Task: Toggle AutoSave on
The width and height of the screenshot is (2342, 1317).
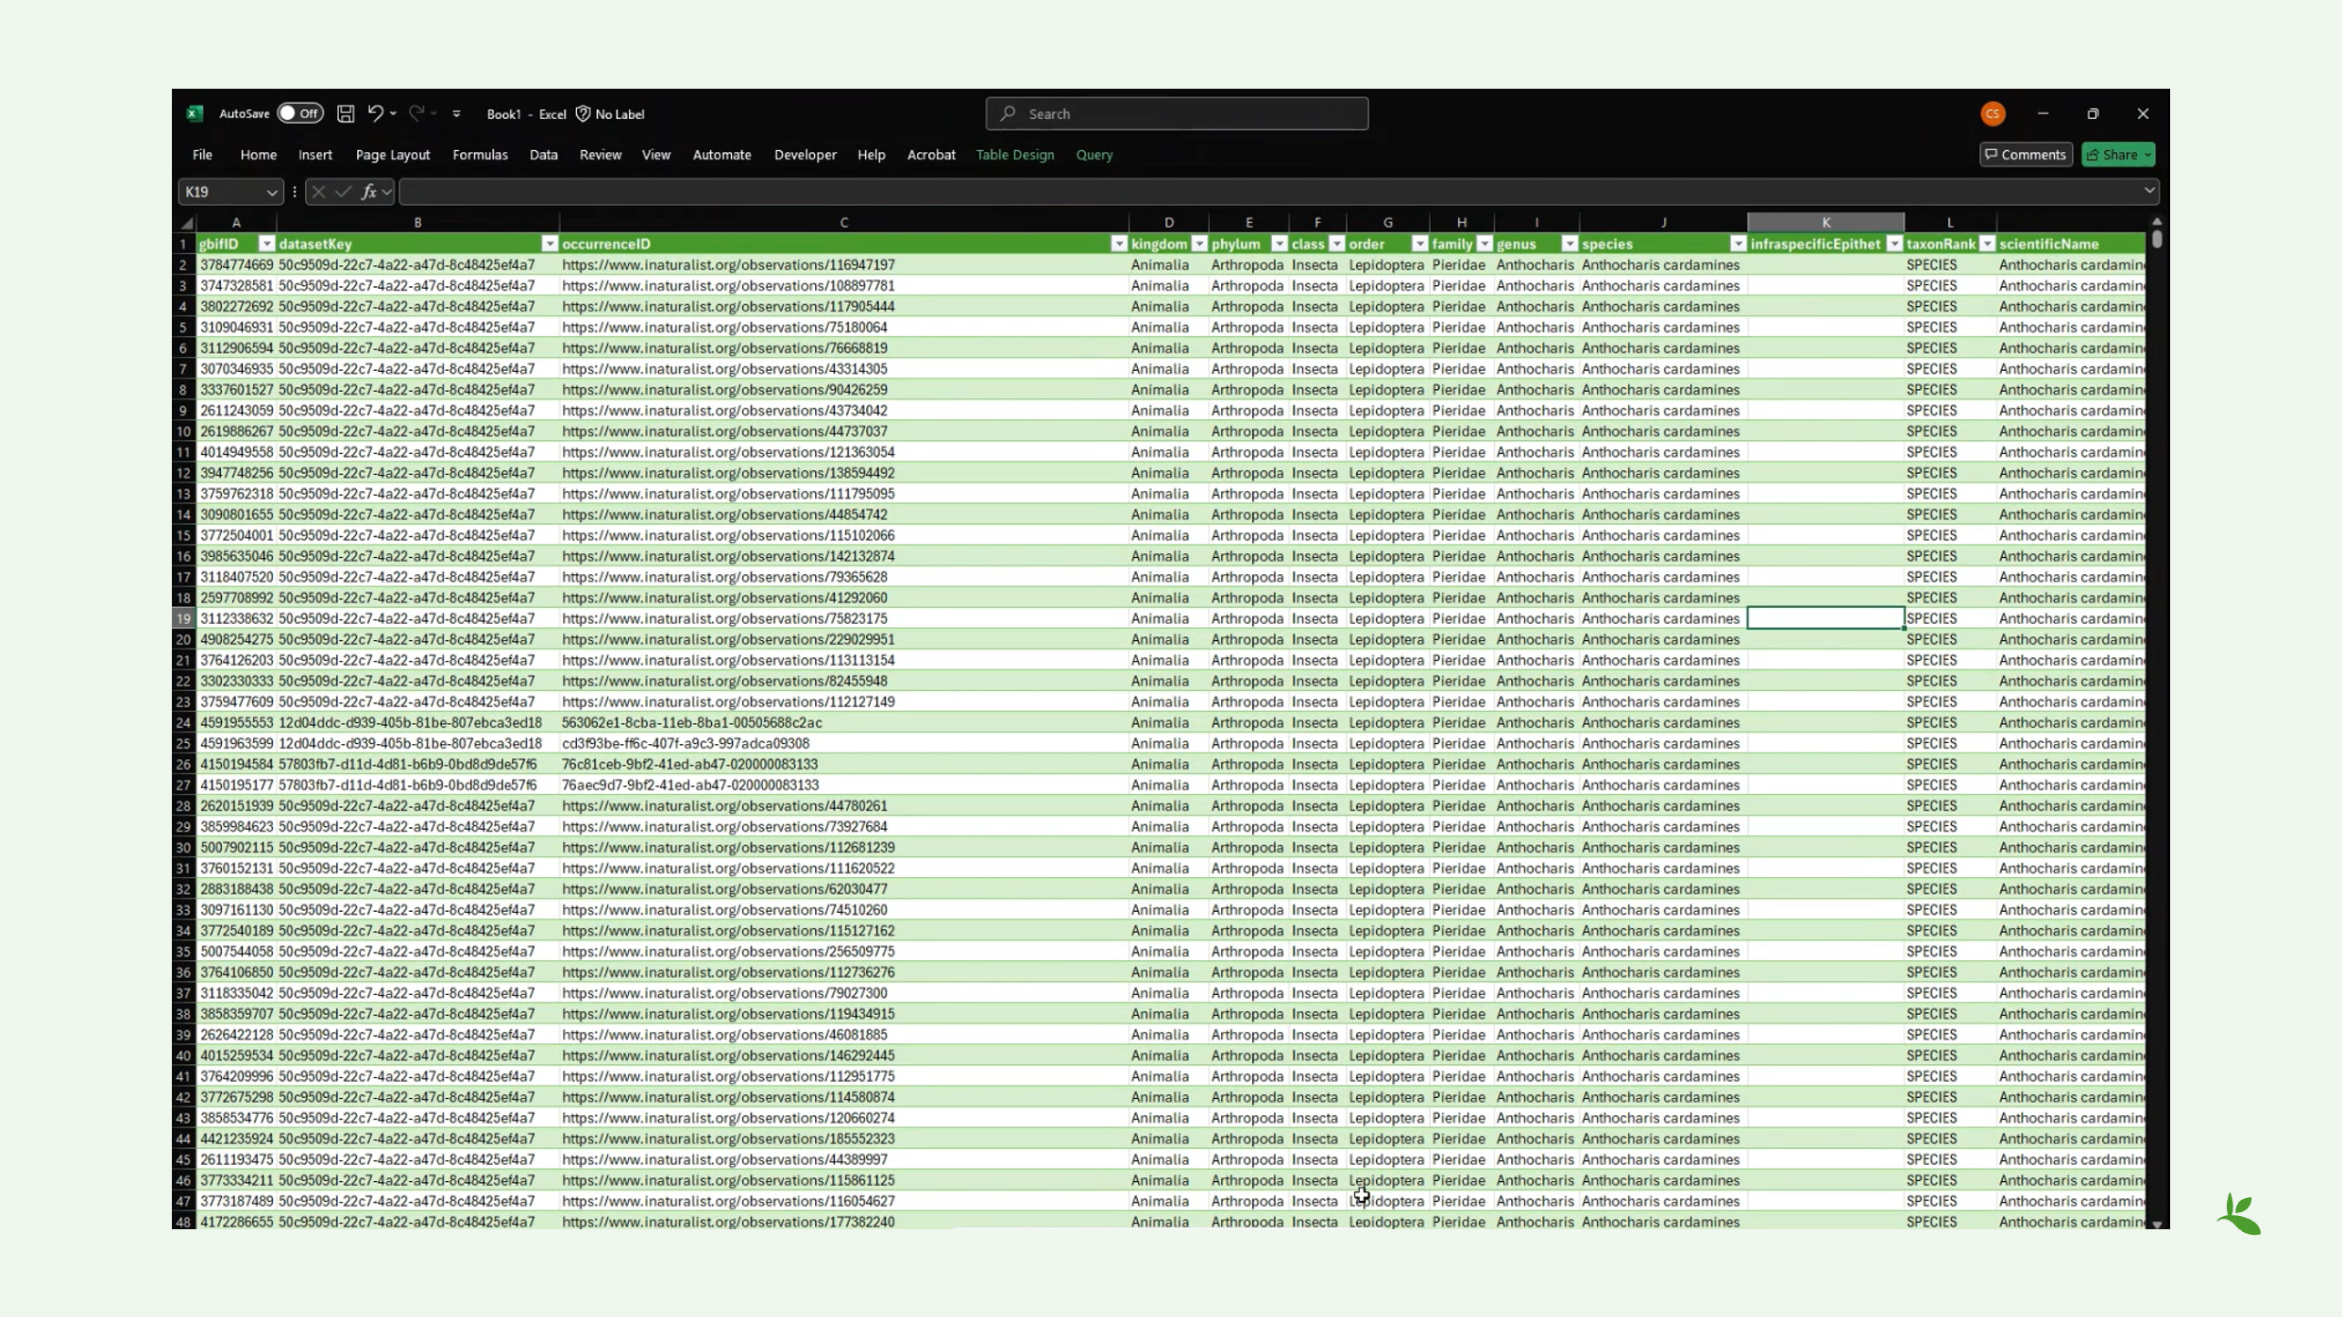Action: pos(299,112)
